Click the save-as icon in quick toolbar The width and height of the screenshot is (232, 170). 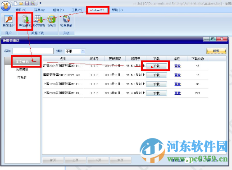pyautogui.click(x=32, y=3)
